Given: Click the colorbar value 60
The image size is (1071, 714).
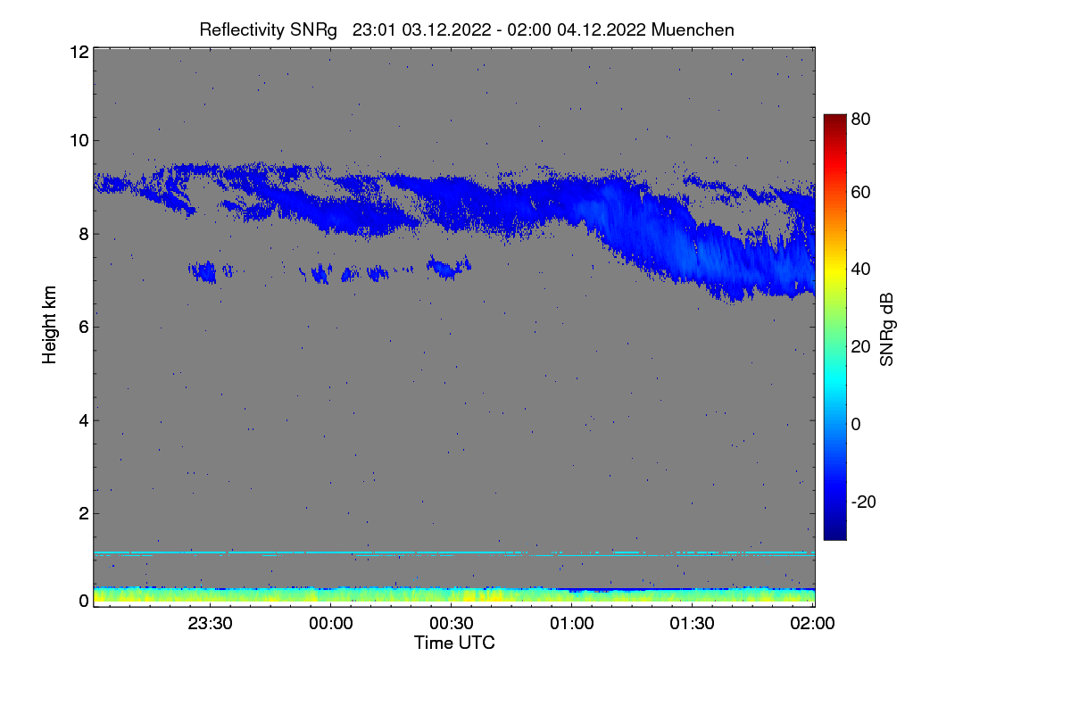Looking at the screenshot, I should 861,192.
